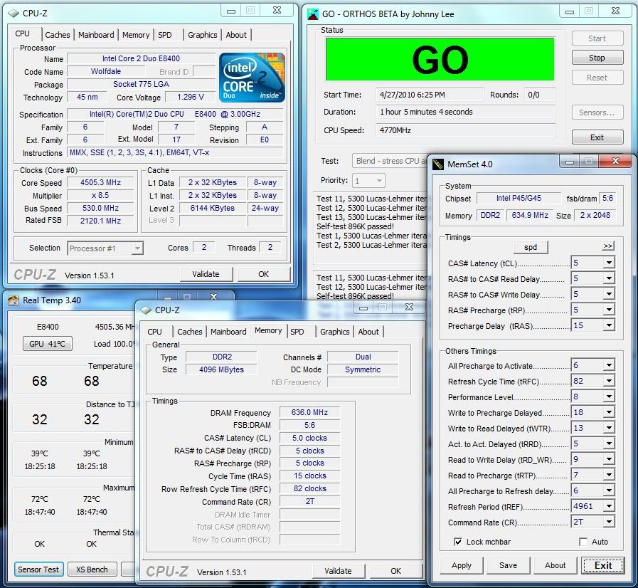Open Mainboard tab in lower CPU-Z window
The height and width of the screenshot is (588, 638).
pos(228,332)
